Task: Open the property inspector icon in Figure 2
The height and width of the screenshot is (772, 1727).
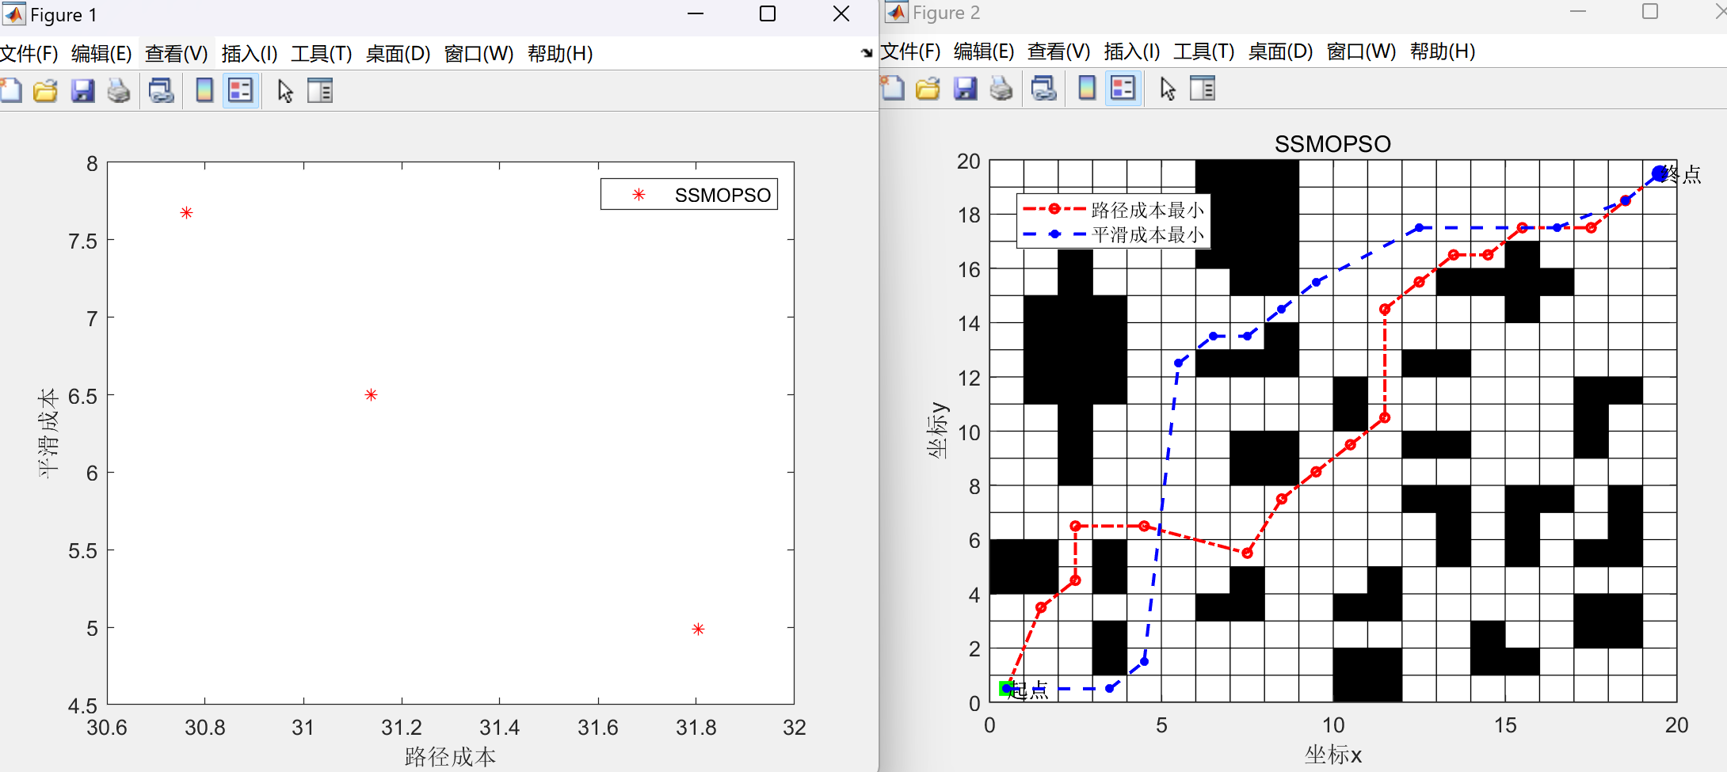Action: point(1202,88)
